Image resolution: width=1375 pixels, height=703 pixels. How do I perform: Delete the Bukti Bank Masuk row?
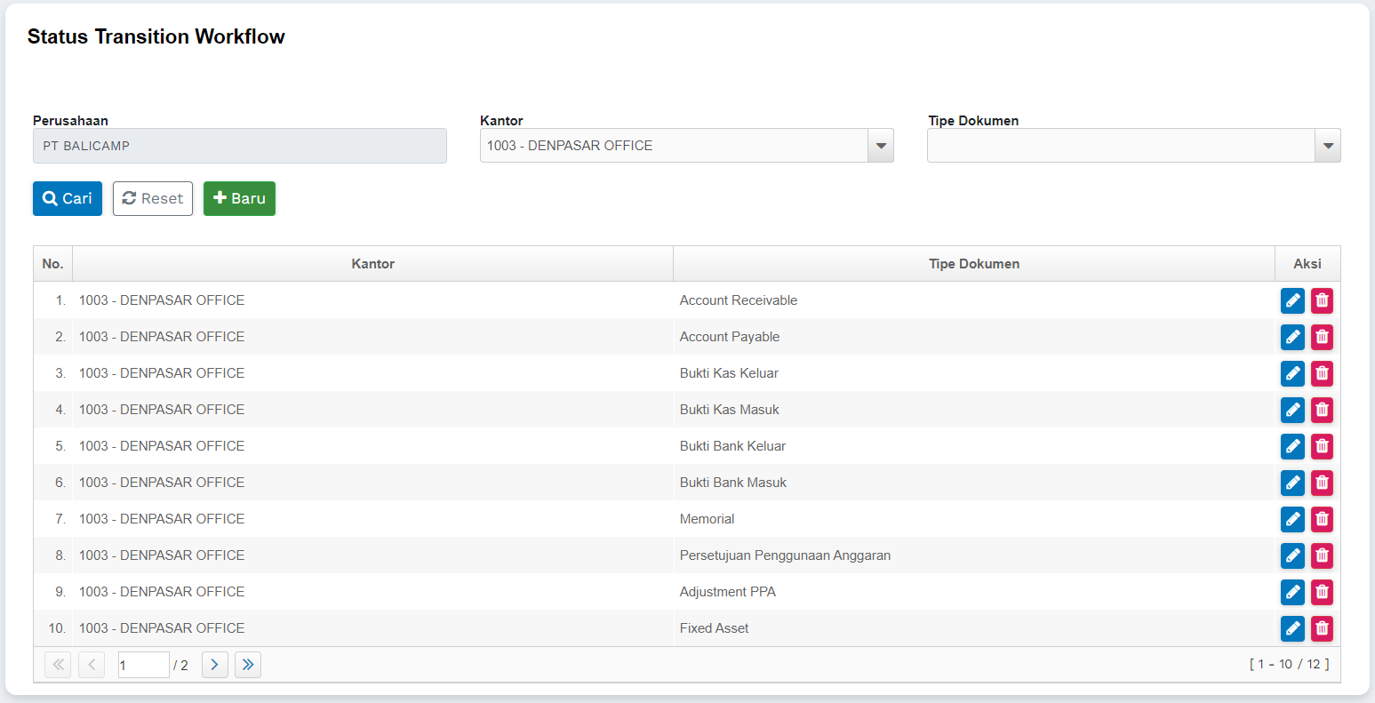(x=1322, y=483)
